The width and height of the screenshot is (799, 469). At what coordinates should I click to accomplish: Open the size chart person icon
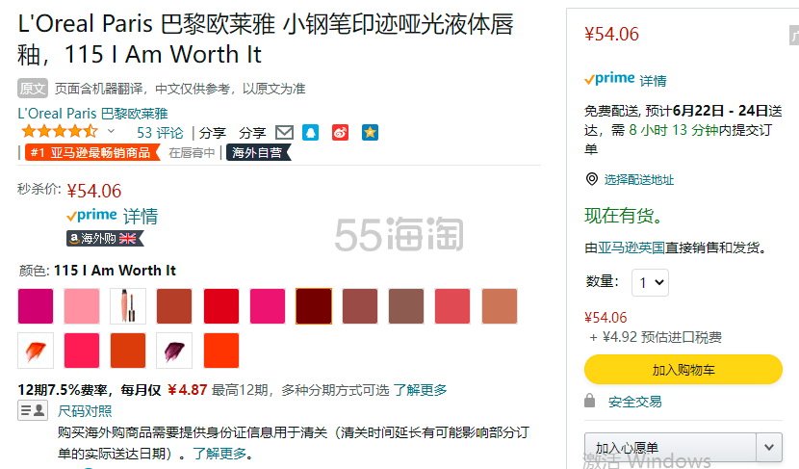tap(33, 410)
